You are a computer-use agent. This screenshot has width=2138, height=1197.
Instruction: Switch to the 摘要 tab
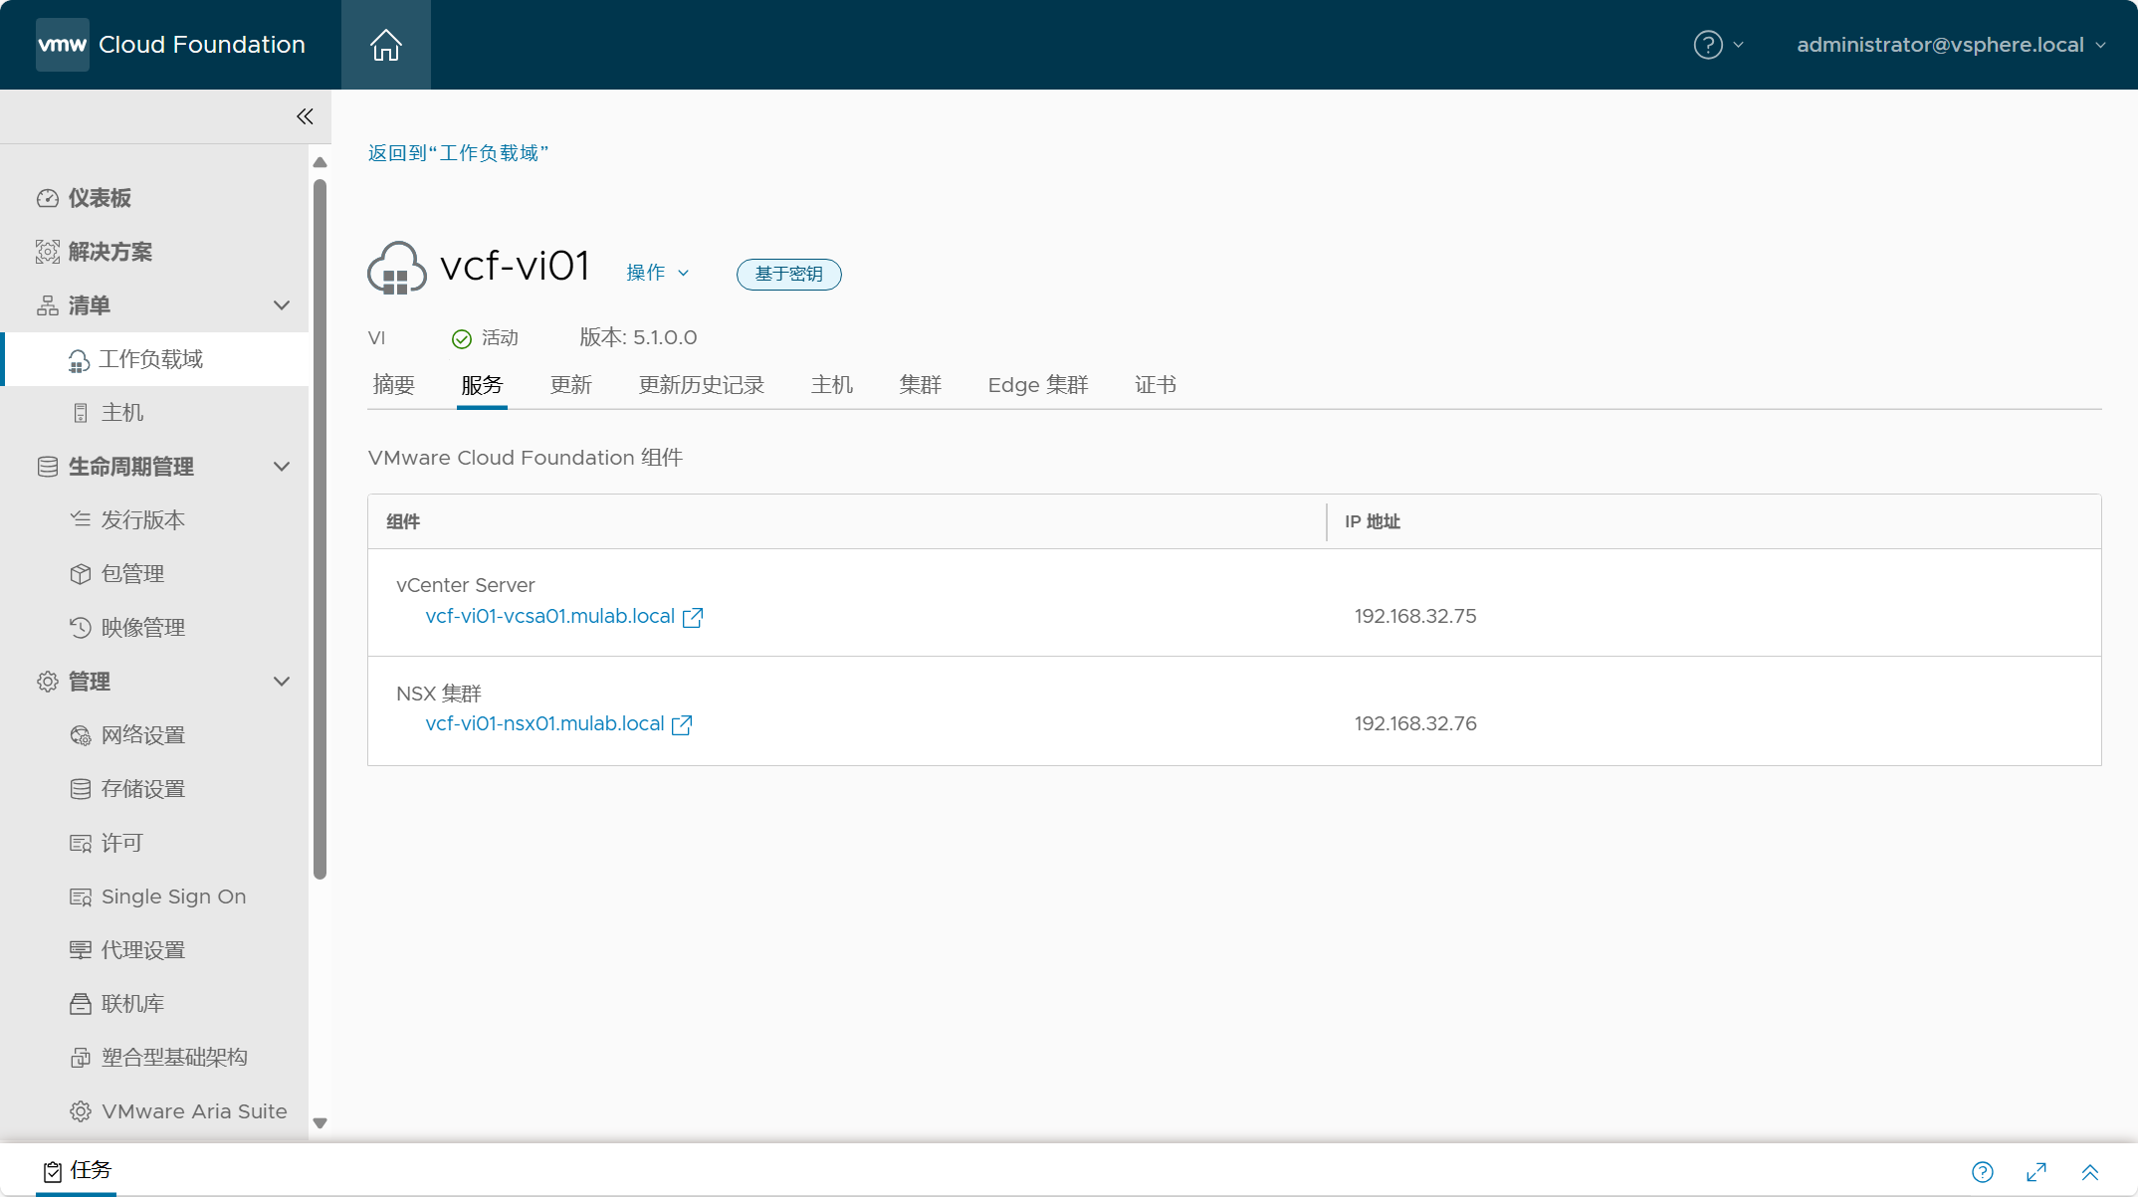click(394, 385)
